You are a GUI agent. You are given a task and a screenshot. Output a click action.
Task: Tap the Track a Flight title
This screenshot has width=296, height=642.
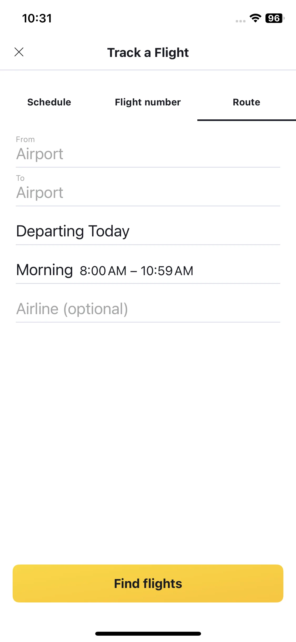(x=148, y=52)
